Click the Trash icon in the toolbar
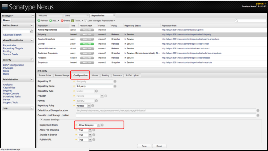268x151 pixels. (73, 20)
